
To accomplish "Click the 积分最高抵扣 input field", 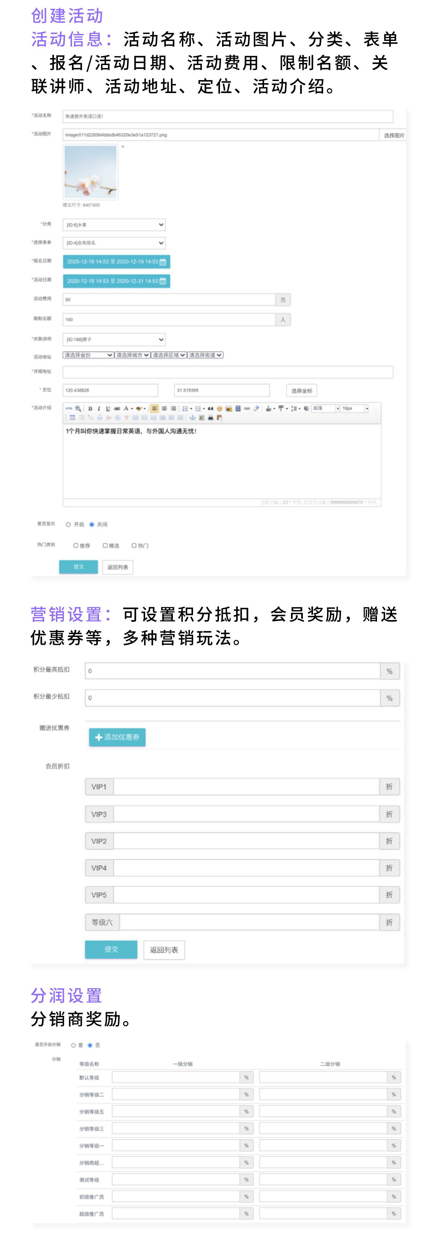I will click(x=233, y=671).
